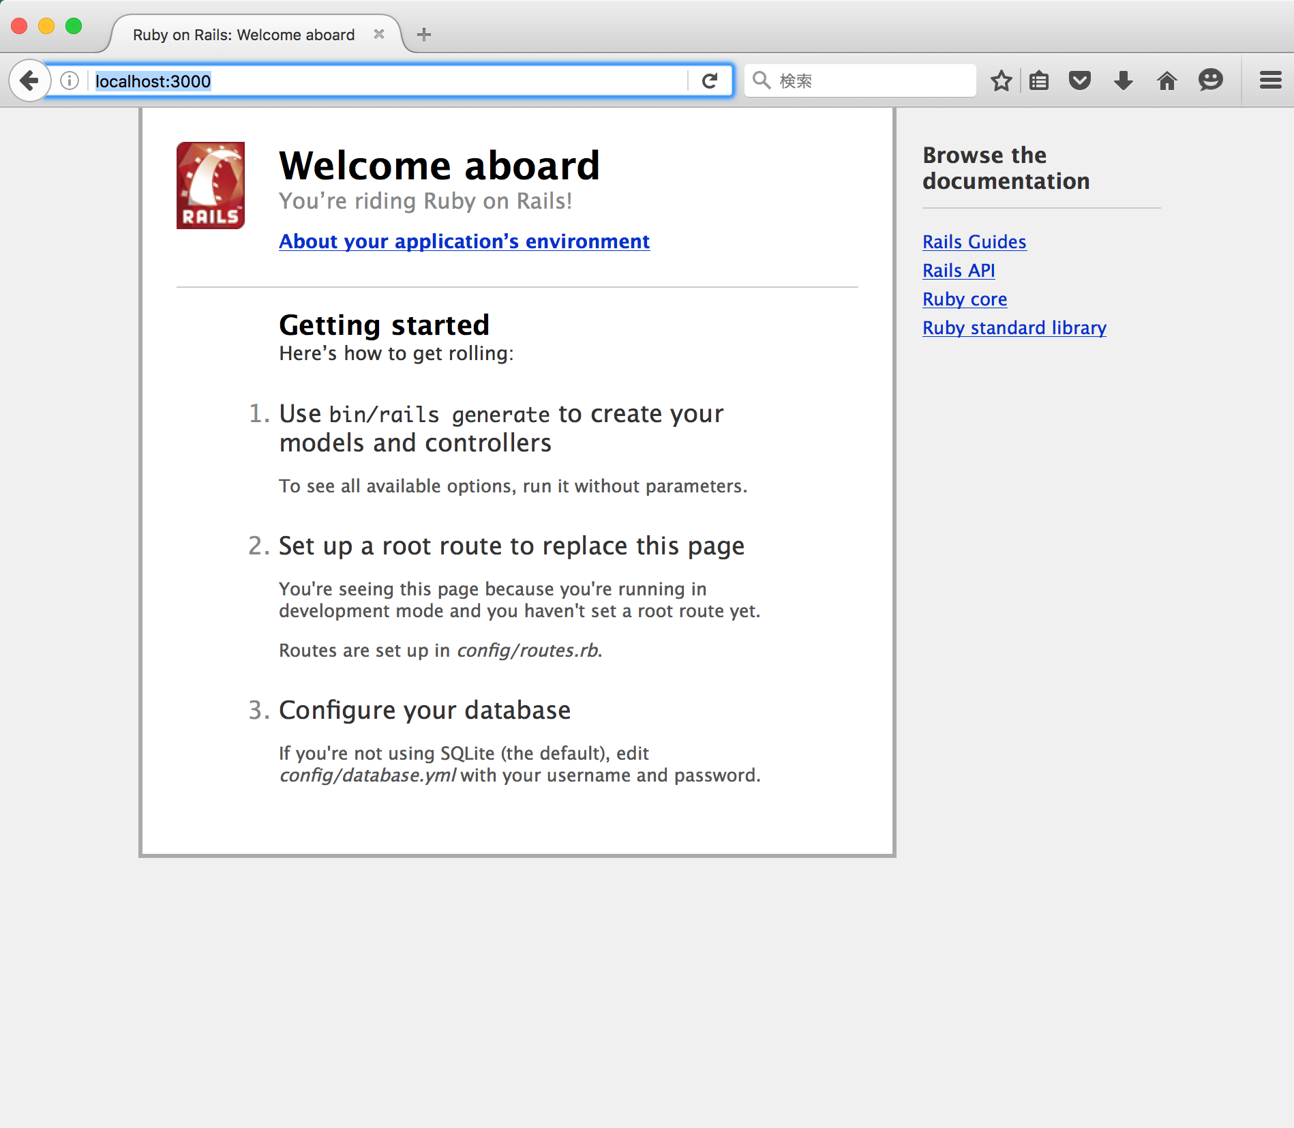Viewport: 1294px width, 1128px height.
Task: Open the Ruby standard library link
Action: pos(1014,327)
